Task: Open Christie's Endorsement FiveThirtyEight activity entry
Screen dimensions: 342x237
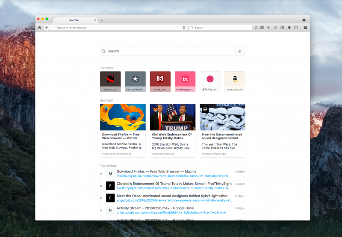Action: pyautogui.click(x=174, y=184)
